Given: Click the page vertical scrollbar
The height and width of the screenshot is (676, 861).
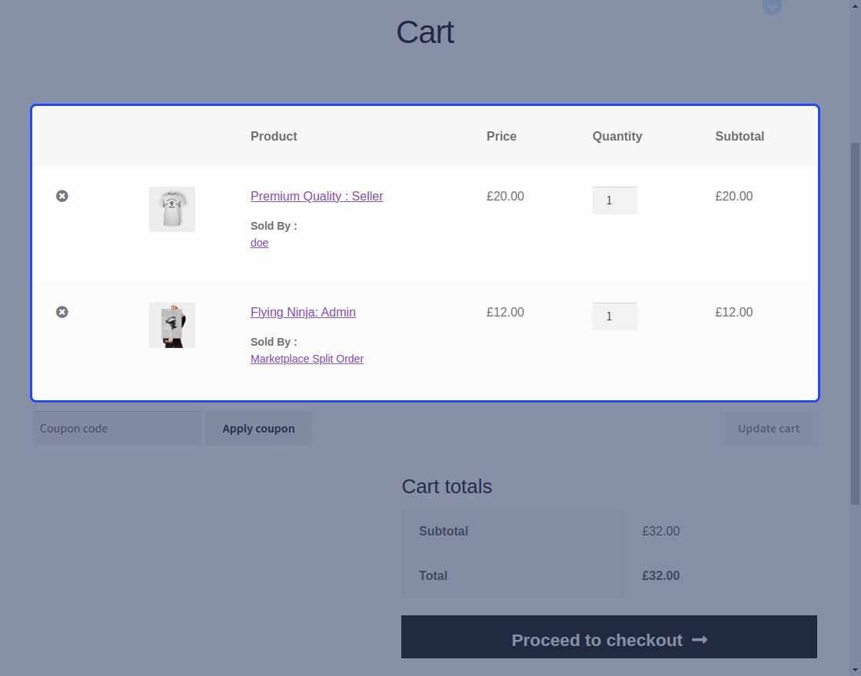Looking at the screenshot, I should coord(855,323).
